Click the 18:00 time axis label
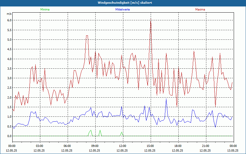This screenshot has height=154, width=246. click(x=178, y=146)
